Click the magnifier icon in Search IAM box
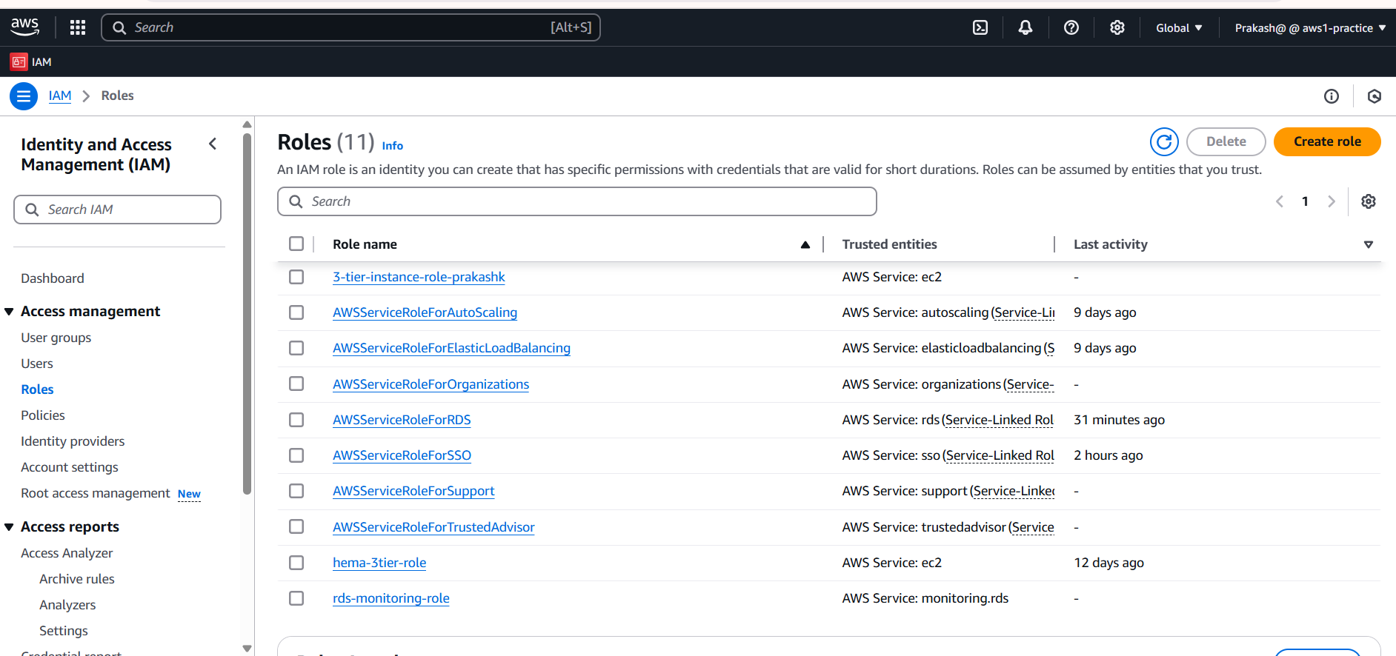The image size is (1396, 656). 32,210
